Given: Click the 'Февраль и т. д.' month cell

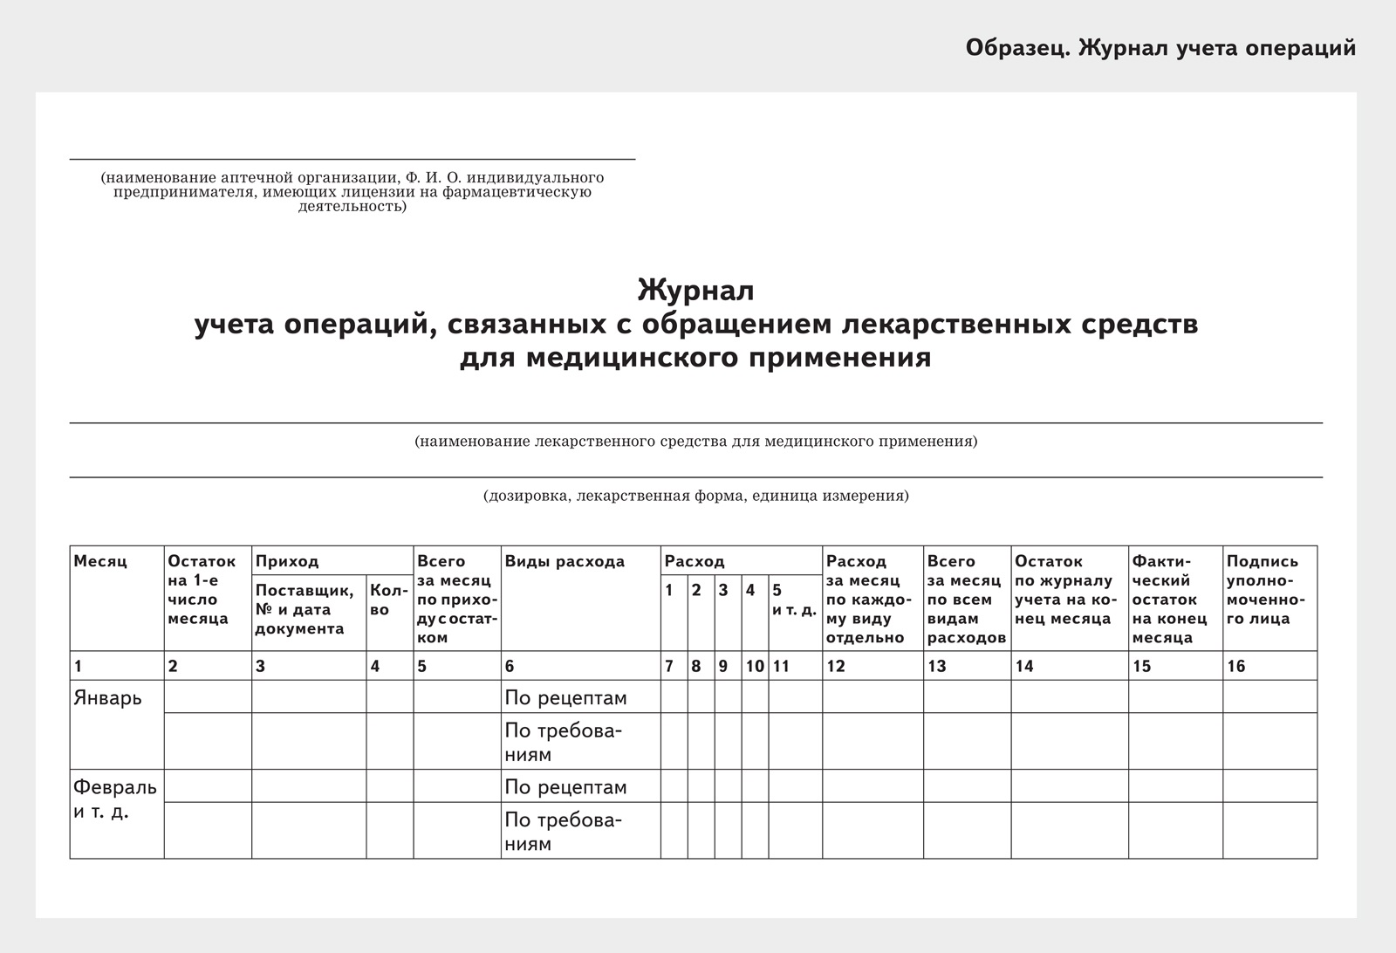Looking at the screenshot, I should (115, 800).
